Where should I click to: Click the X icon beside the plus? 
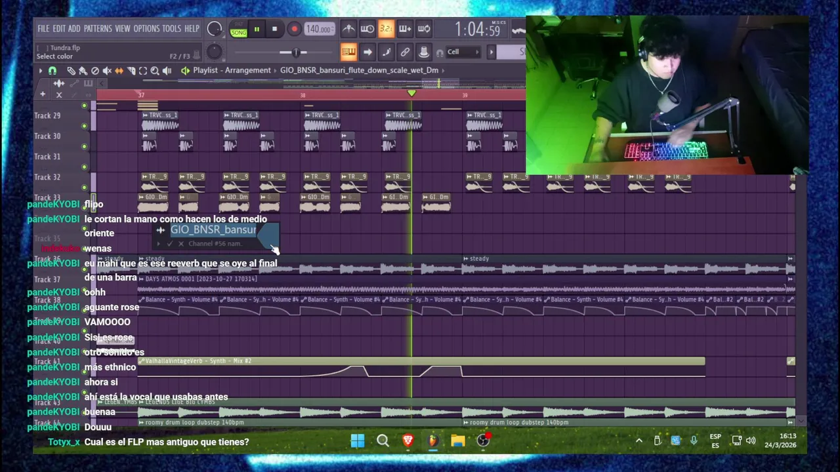click(59, 95)
